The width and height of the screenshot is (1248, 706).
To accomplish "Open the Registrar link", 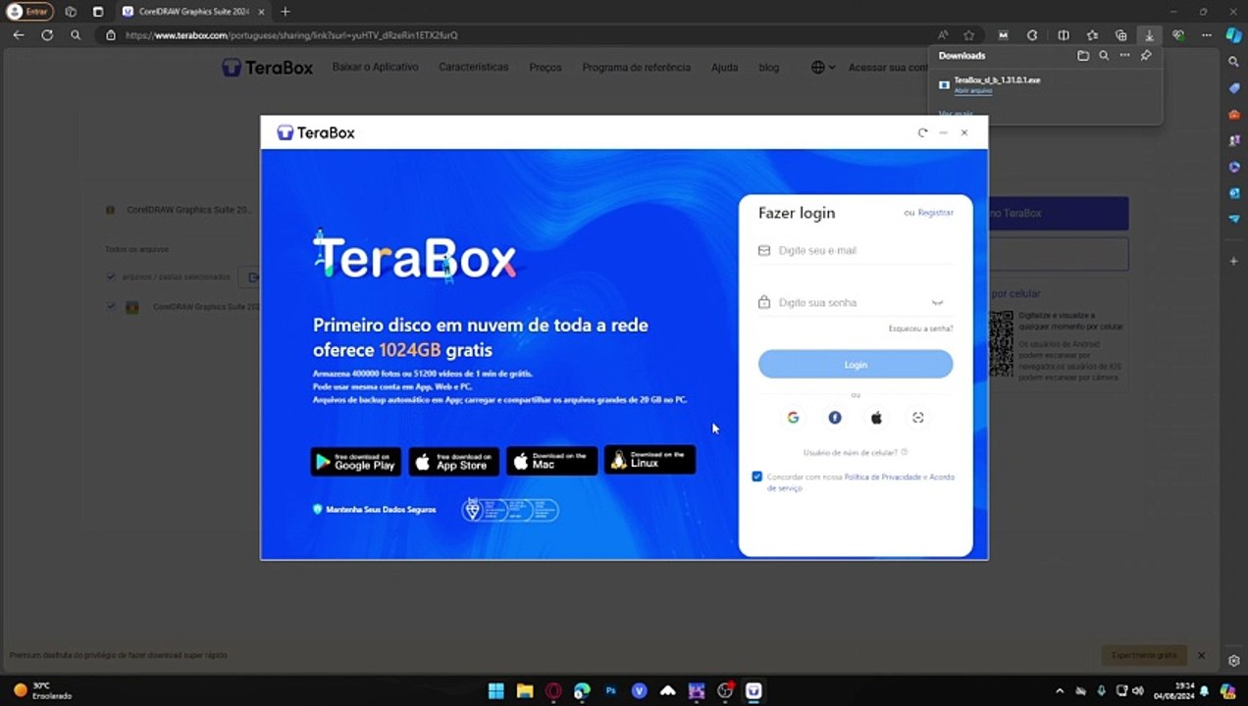I will point(935,213).
